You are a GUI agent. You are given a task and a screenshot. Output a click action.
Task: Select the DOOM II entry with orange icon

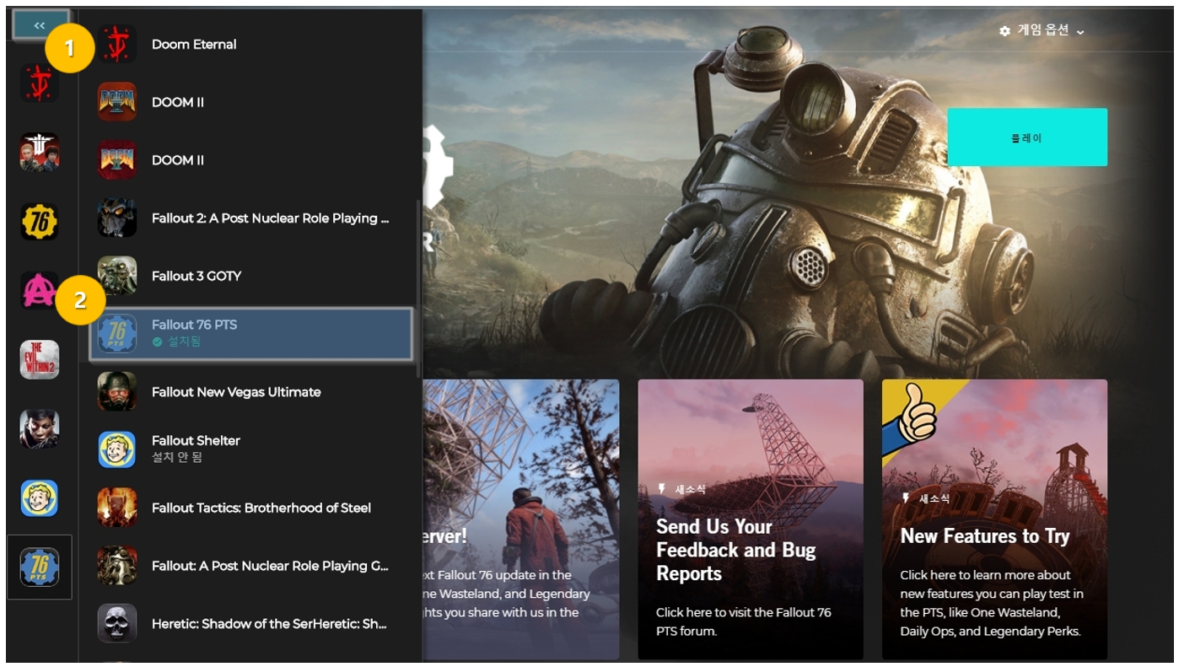coord(117,102)
